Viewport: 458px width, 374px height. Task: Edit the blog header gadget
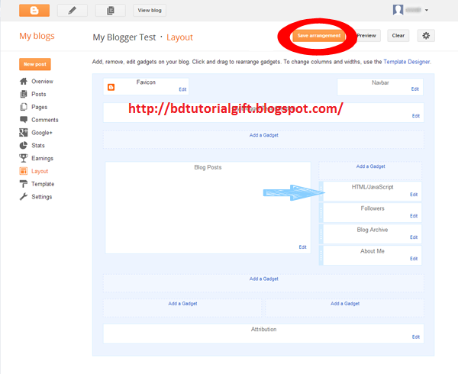pyautogui.click(x=416, y=116)
